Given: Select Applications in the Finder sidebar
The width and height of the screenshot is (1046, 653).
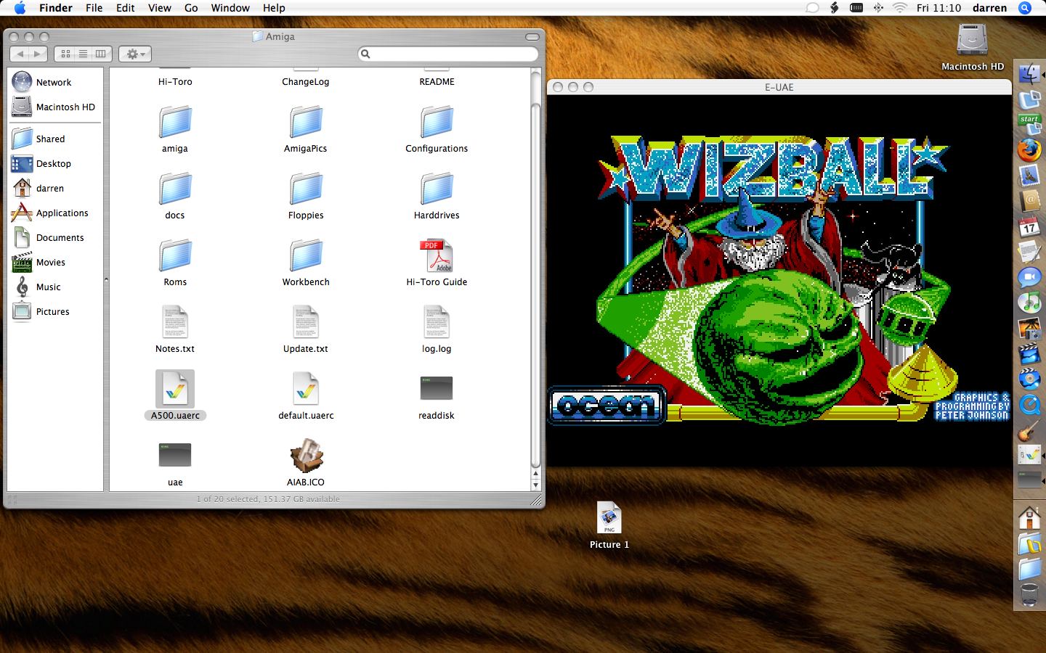Looking at the screenshot, I should [x=55, y=213].
